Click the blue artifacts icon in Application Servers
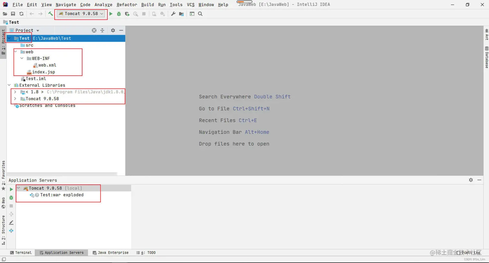The height and width of the screenshot is (263, 489). click(x=11, y=231)
